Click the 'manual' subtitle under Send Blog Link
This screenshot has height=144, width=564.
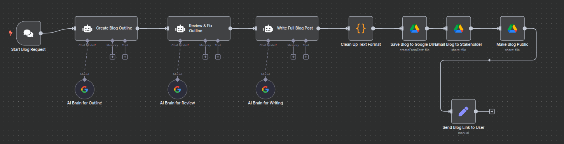(x=463, y=133)
